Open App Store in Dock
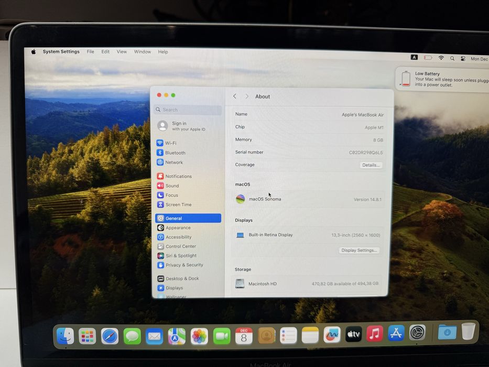The image size is (489, 367). click(396, 333)
